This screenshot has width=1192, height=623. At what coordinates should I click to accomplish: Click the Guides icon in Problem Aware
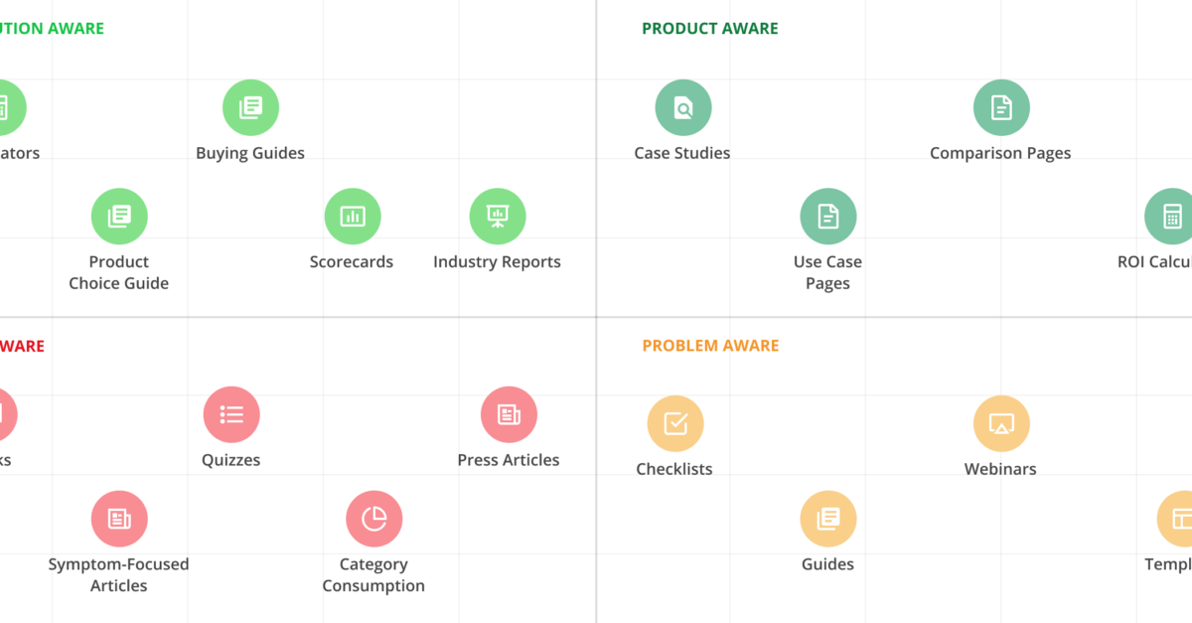[828, 519]
